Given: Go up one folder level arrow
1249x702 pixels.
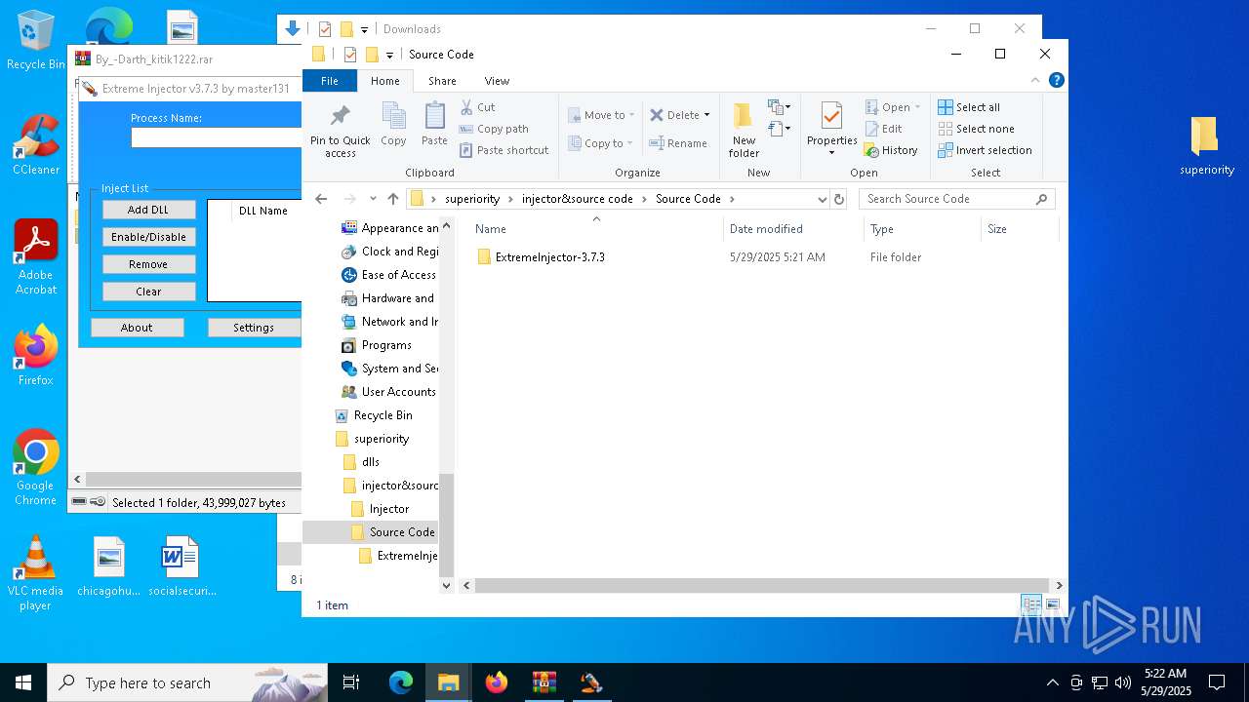Looking at the screenshot, I should pyautogui.click(x=393, y=199).
